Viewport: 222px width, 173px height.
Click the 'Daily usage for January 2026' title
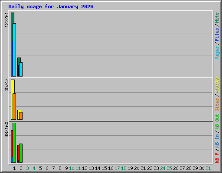click(51, 6)
